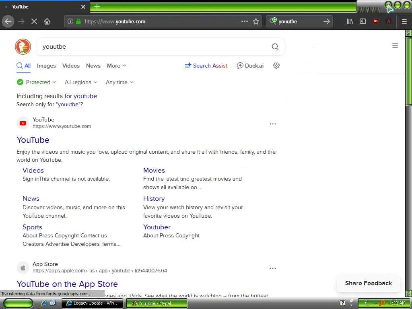Open the browser home page
This screenshot has width=412, height=309.
click(47, 22)
